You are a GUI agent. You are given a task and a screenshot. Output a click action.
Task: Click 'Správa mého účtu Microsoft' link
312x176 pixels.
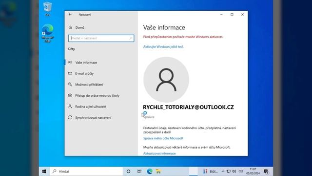tap(163, 138)
